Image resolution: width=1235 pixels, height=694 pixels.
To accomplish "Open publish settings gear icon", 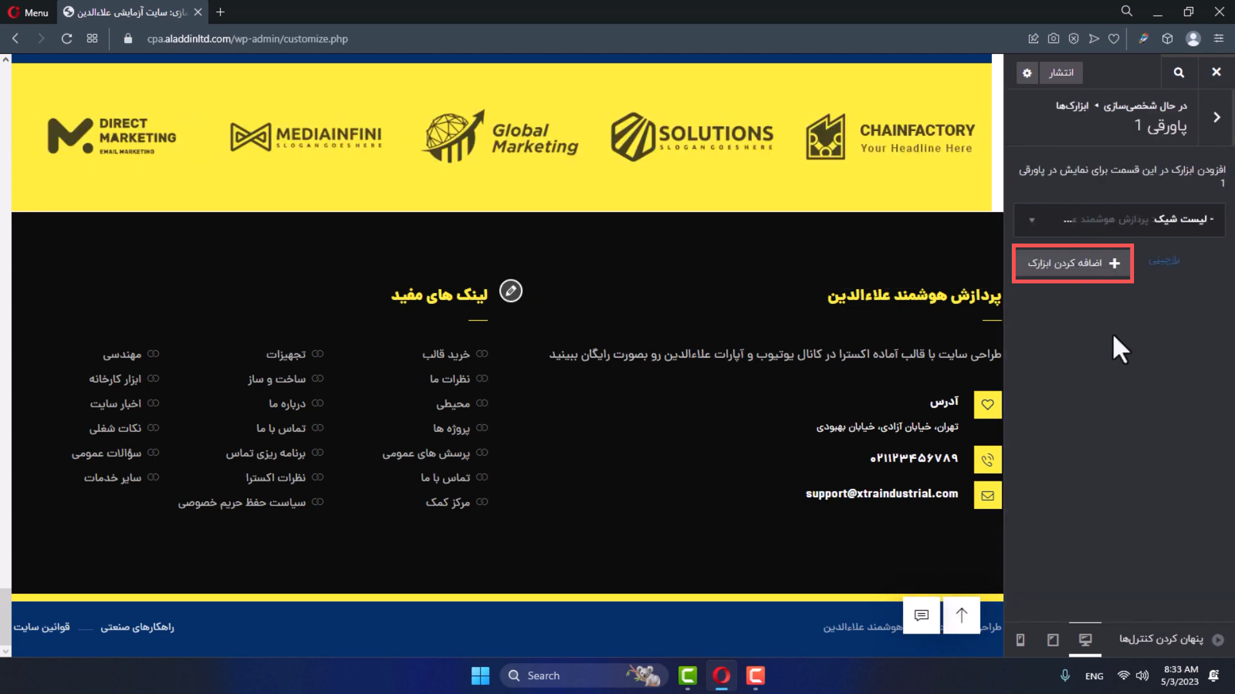I will click(1027, 73).
